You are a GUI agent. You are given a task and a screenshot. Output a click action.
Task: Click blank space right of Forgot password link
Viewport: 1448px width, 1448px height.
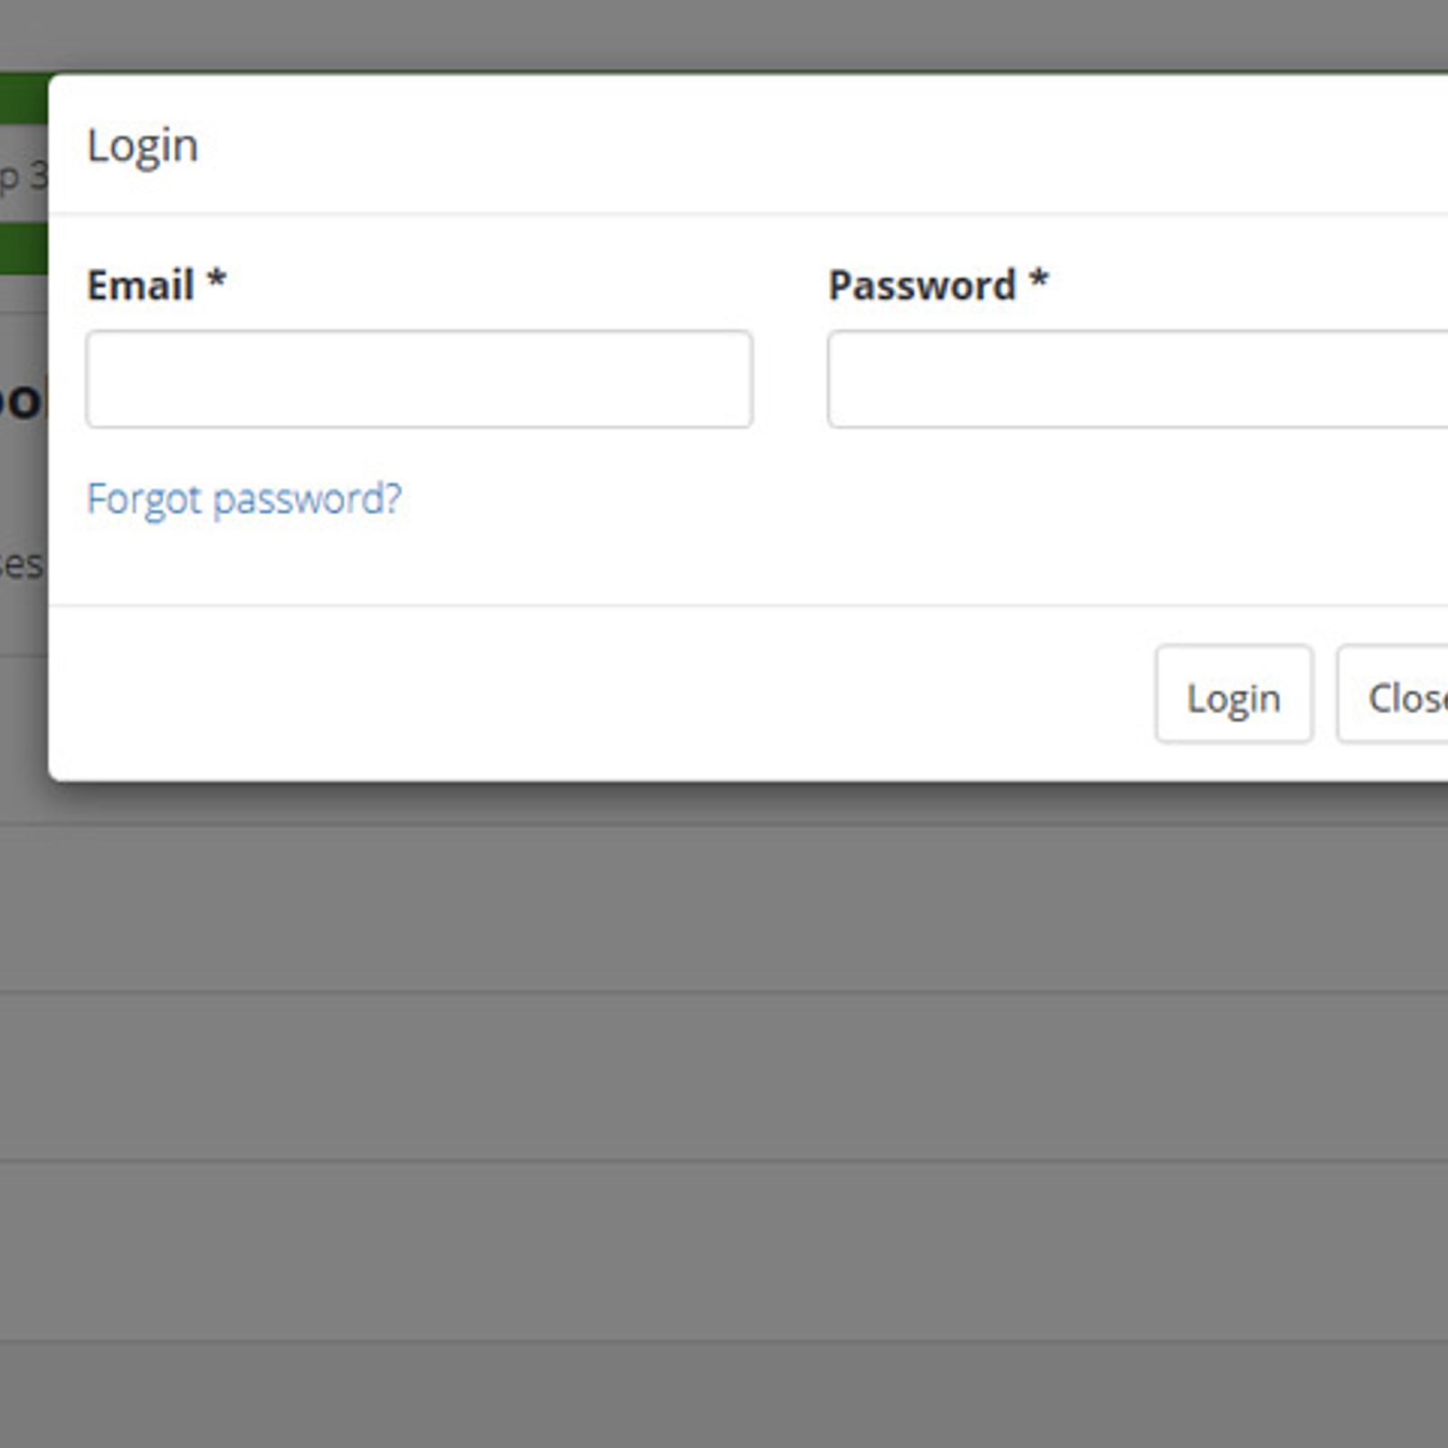(x=905, y=499)
